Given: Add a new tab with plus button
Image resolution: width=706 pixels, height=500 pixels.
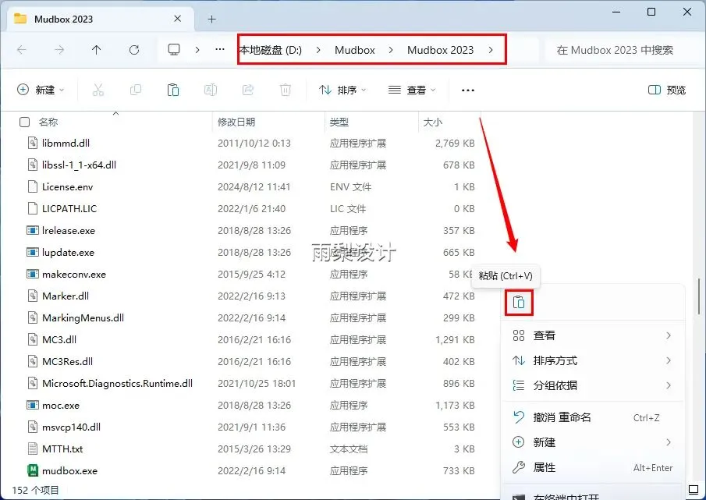Looking at the screenshot, I should [x=211, y=19].
